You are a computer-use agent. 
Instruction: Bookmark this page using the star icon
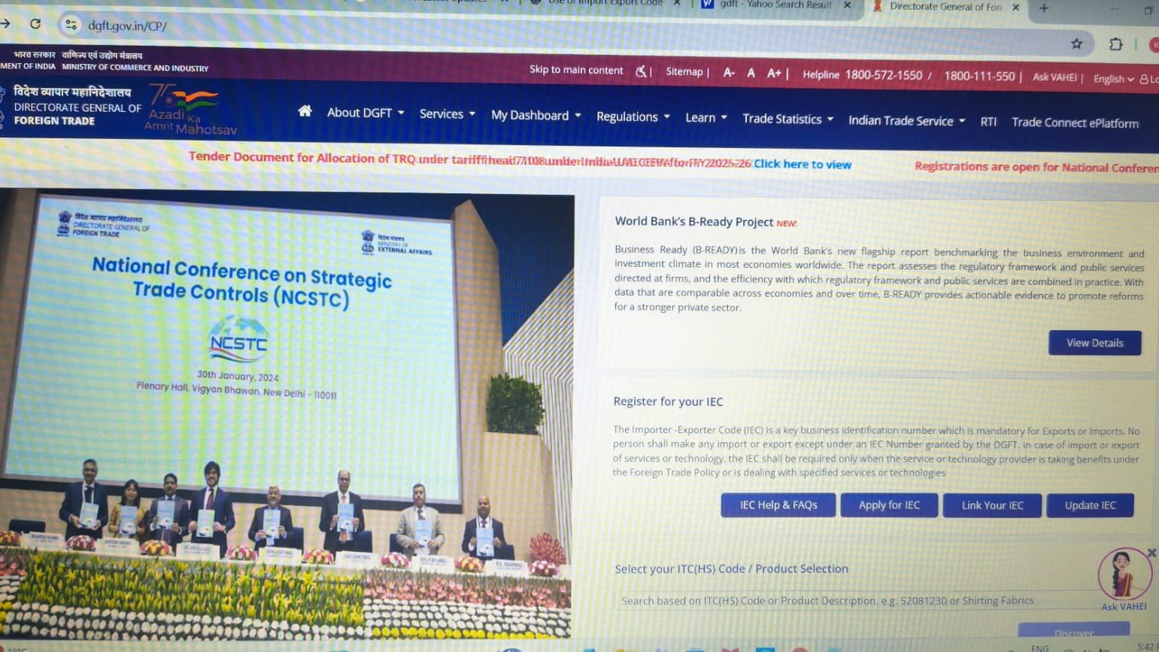pos(1076,44)
